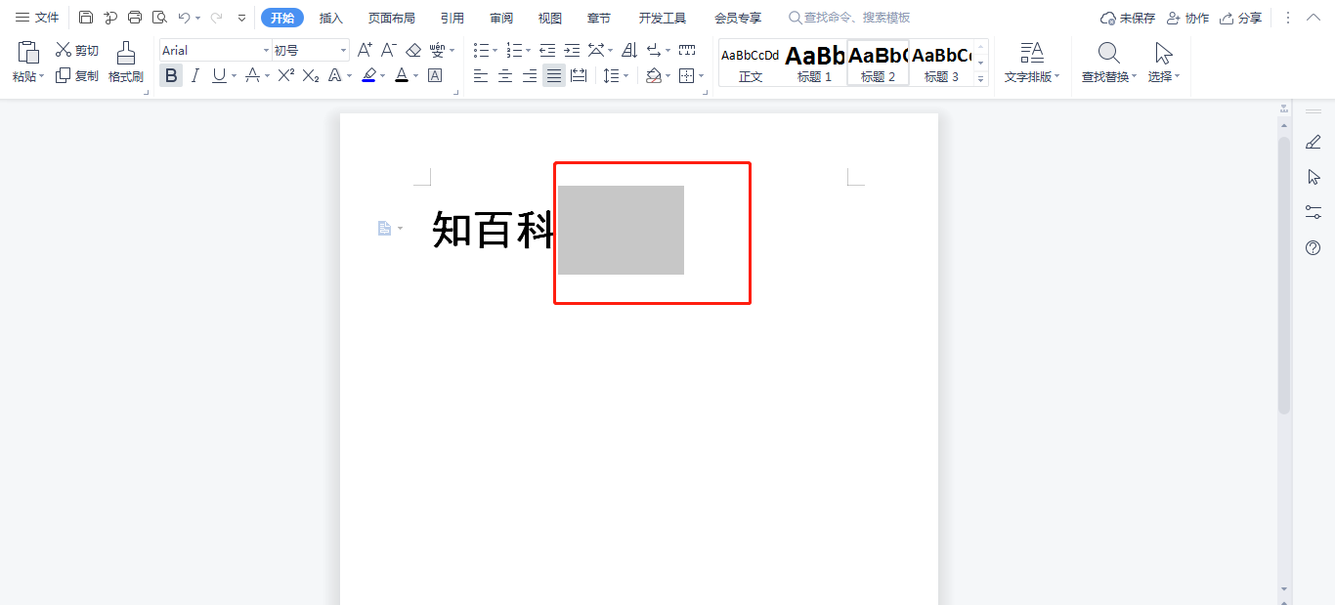This screenshot has height=605, width=1335.
Task: Click the text highlight color swatch
Action: (368, 75)
